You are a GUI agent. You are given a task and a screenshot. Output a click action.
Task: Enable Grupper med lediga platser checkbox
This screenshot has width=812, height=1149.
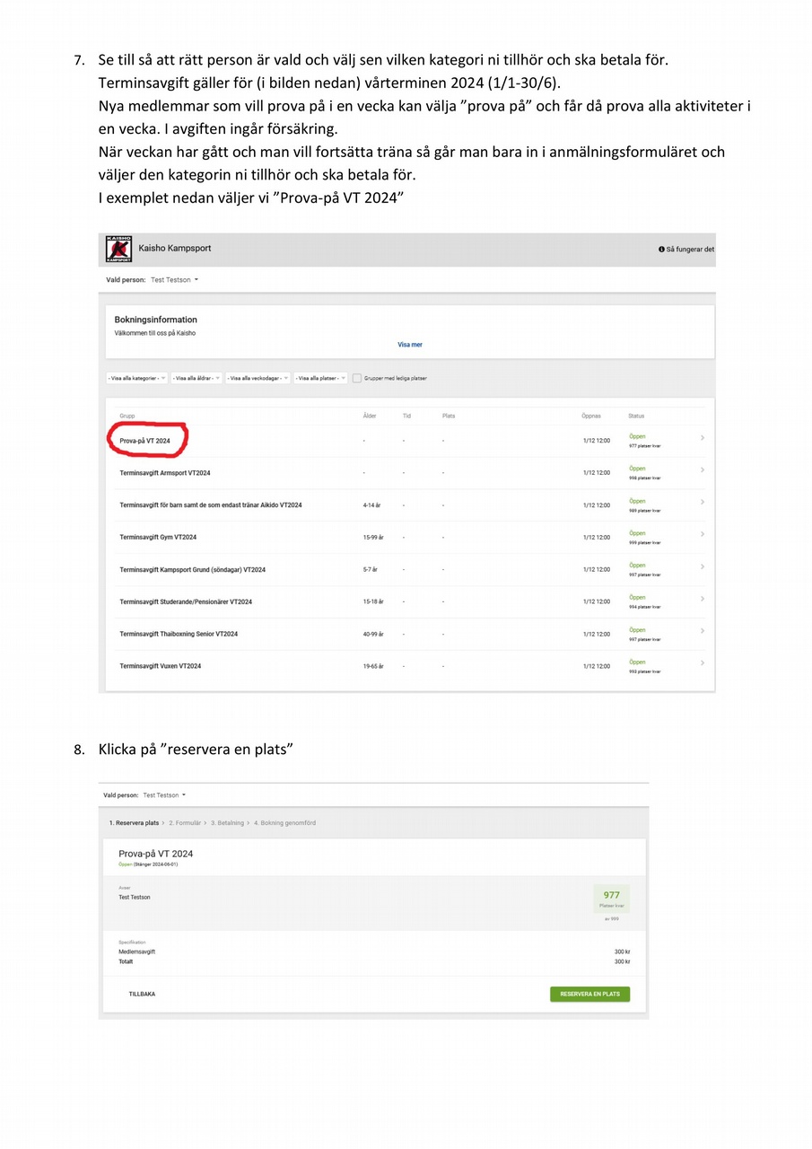pyautogui.click(x=357, y=378)
